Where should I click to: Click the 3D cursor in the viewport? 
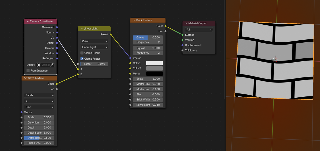(x=275, y=60)
